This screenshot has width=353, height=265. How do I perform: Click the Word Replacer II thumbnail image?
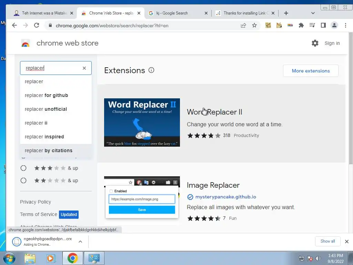point(142,122)
